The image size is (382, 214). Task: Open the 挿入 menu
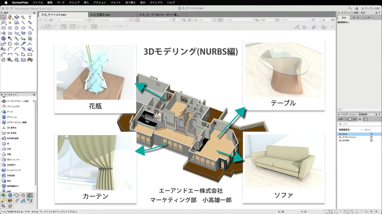[86, 2]
